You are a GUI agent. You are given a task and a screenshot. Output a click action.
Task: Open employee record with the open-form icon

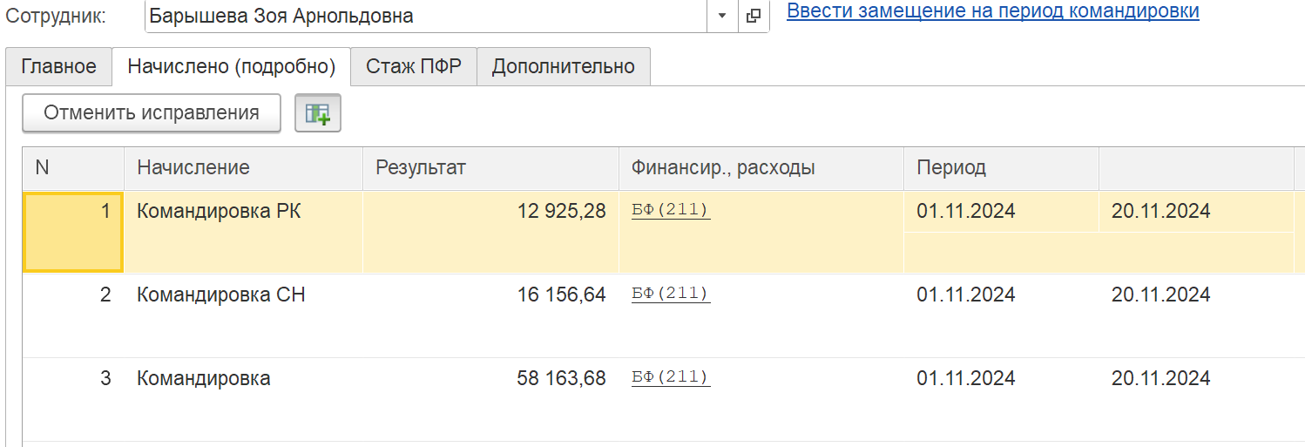[754, 16]
